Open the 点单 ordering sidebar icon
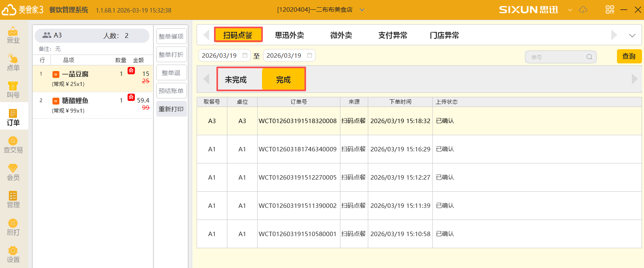The height and width of the screenshot is (268, 644). (13, 63)
